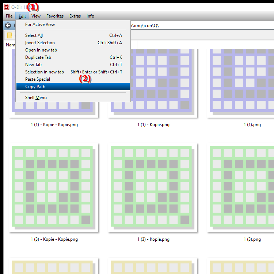Screen dimensions: 274x274
Task: Click the back navigation arrow button
Action: (x=8, y=26)
